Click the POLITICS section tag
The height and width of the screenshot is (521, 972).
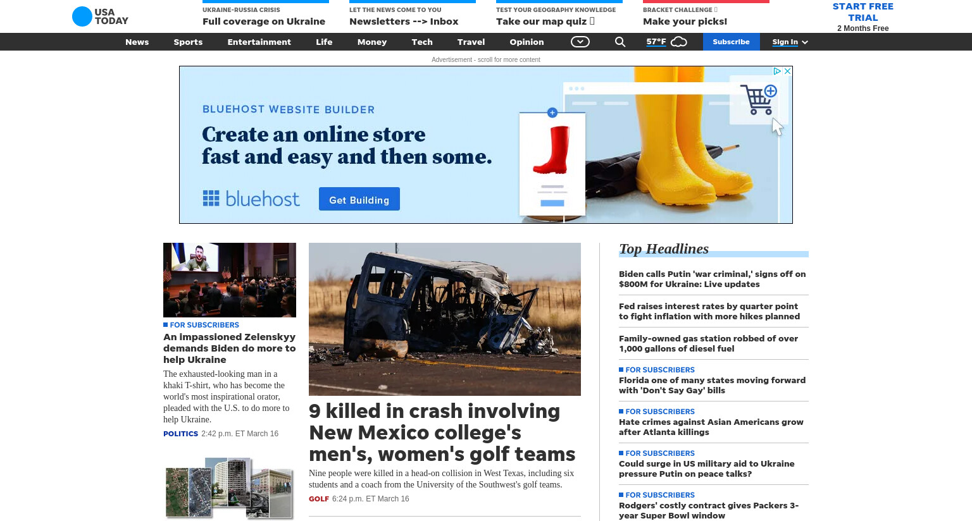(x=180, y=434)
